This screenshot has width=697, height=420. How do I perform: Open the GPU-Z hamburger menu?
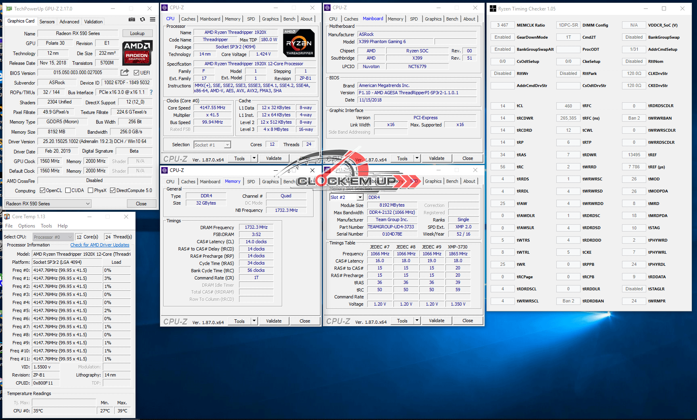[x=152, y=19]
